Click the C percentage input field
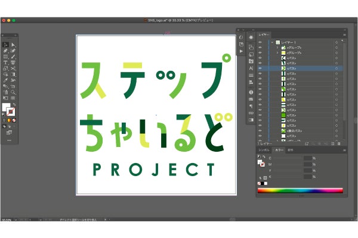 point(308,158)
